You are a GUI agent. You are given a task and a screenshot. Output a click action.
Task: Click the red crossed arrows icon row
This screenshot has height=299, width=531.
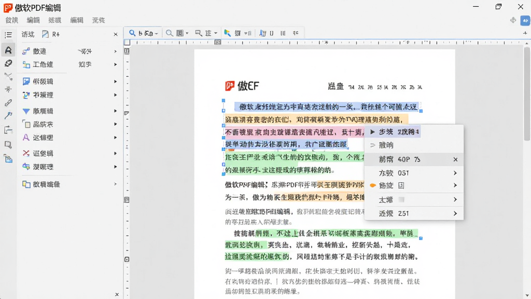click(x=26, y=153)
